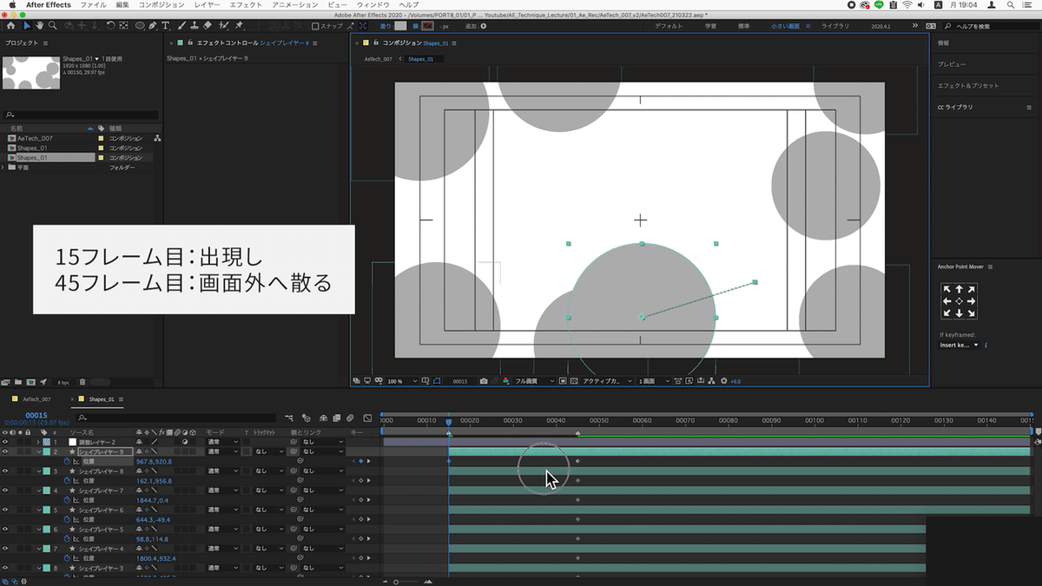Collapse the シェイプレイヤー 7 properties
Image resolution: width=1042 pixels, height=586 pixels.
39,491
